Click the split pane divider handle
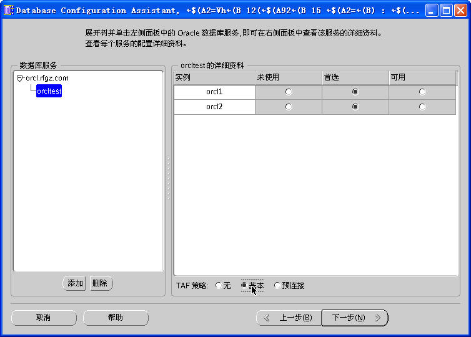 tap(169, 178)
